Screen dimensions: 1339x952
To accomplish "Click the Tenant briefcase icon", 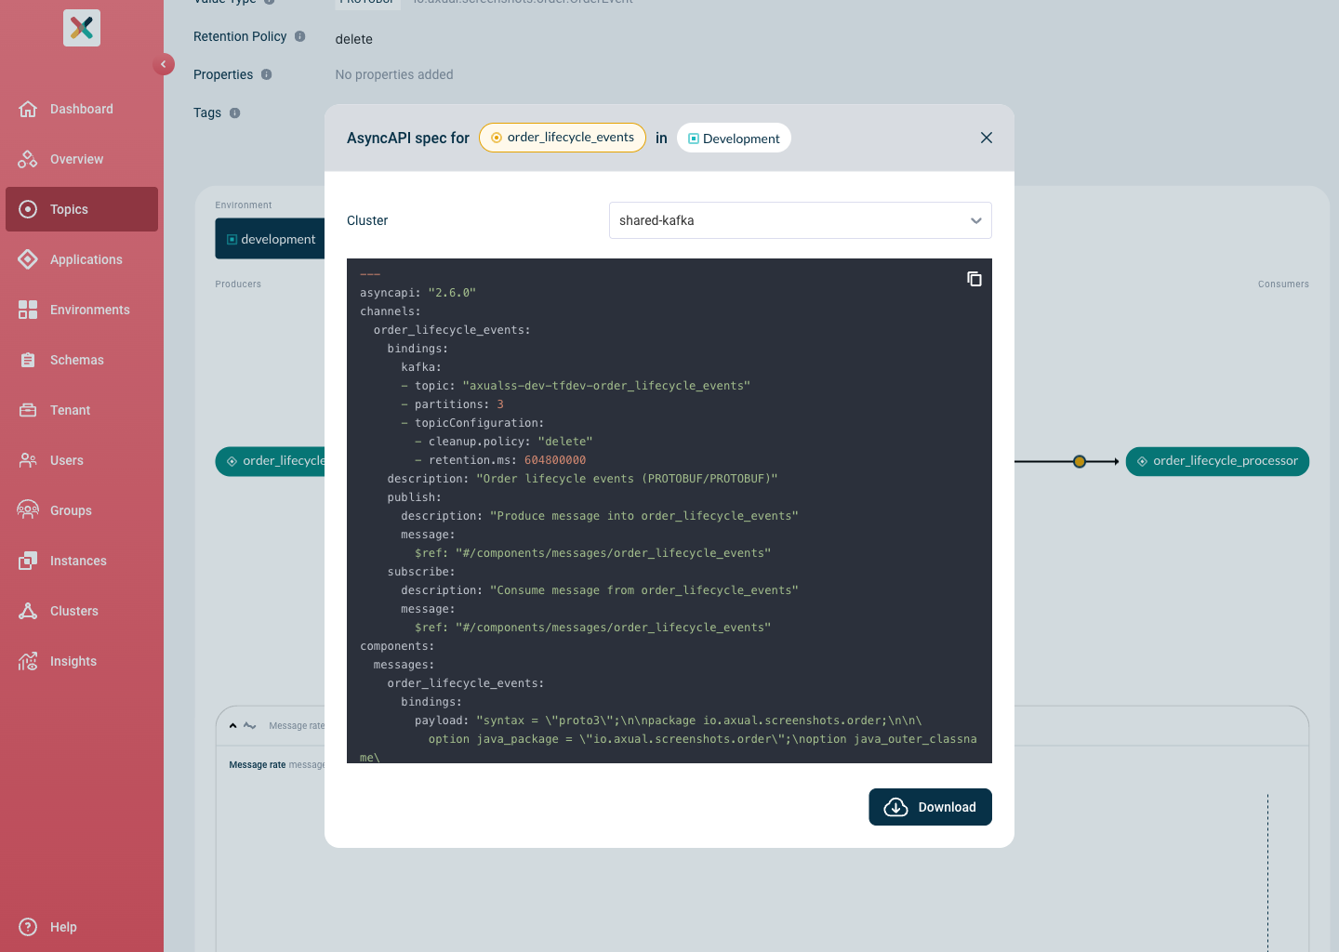I will tap(28, 410).
